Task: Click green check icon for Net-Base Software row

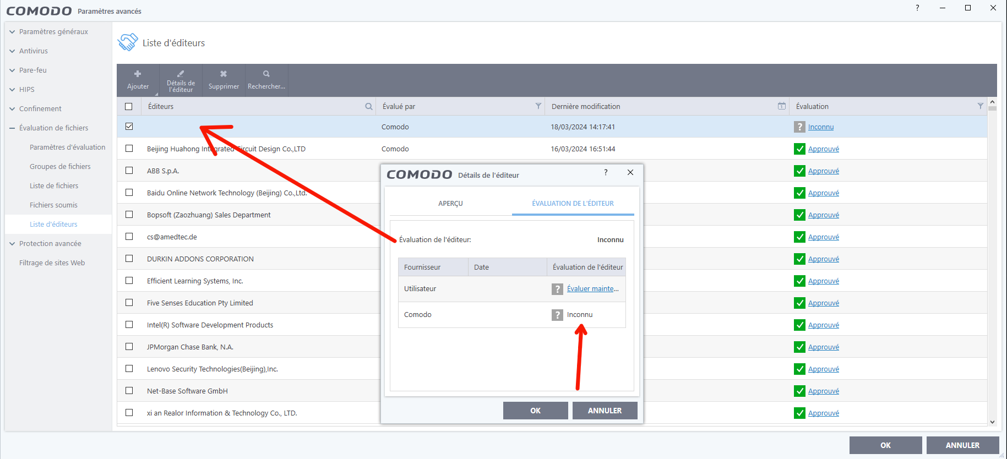Action: 799,391
